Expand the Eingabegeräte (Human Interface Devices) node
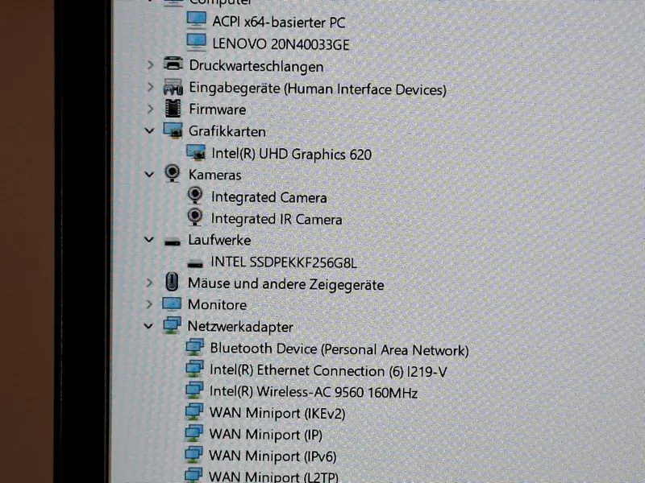 point(150,87)
